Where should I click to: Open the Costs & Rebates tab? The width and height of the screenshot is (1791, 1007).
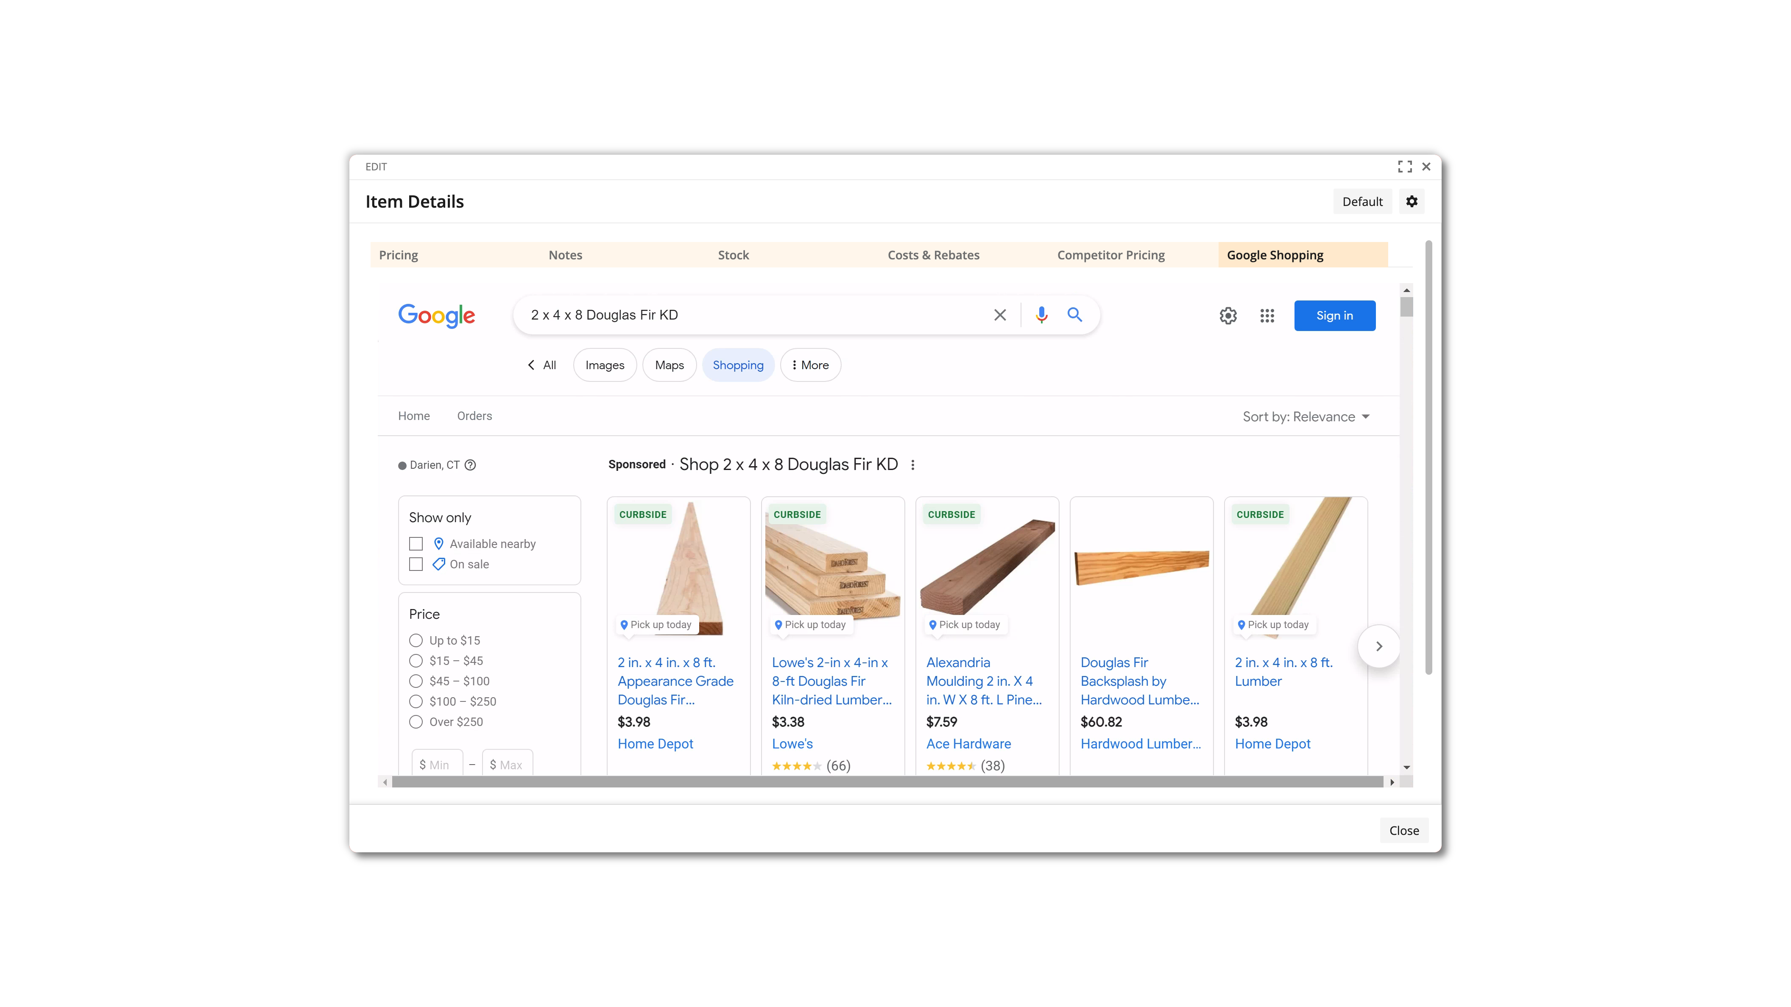coord(933,255)
